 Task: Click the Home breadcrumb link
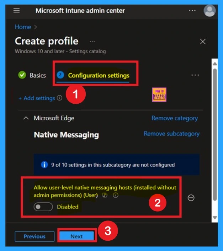[x=23, y=27]
